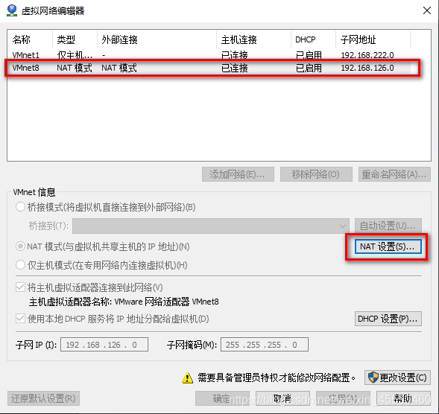Click the 帮助 button

tap(403, 398)
